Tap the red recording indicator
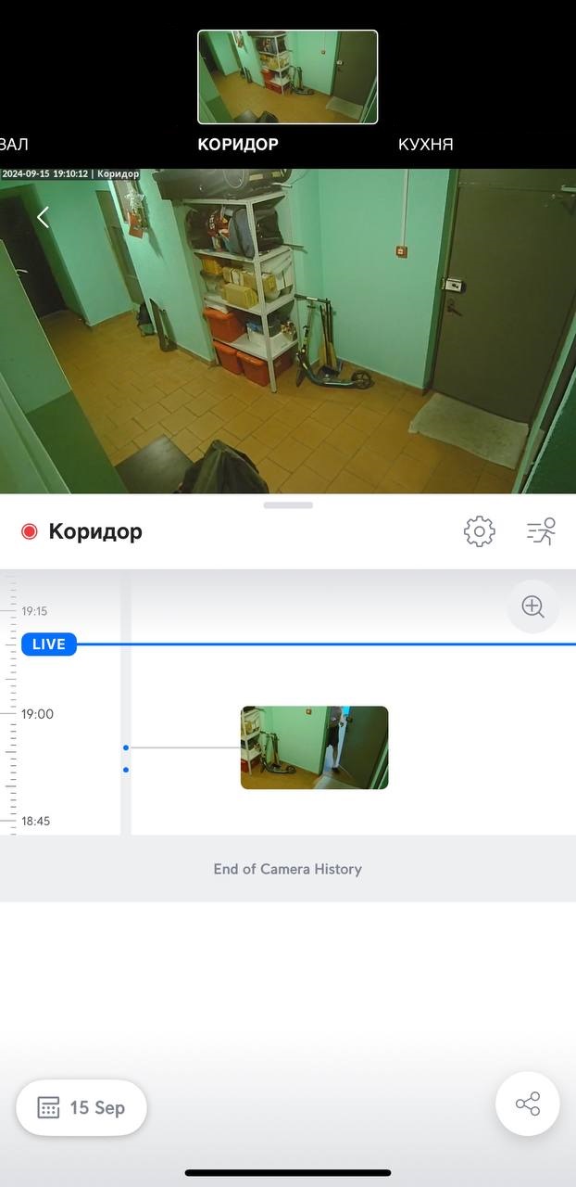The width and height of the screenshot is (576, 1187). coord(29,531)
